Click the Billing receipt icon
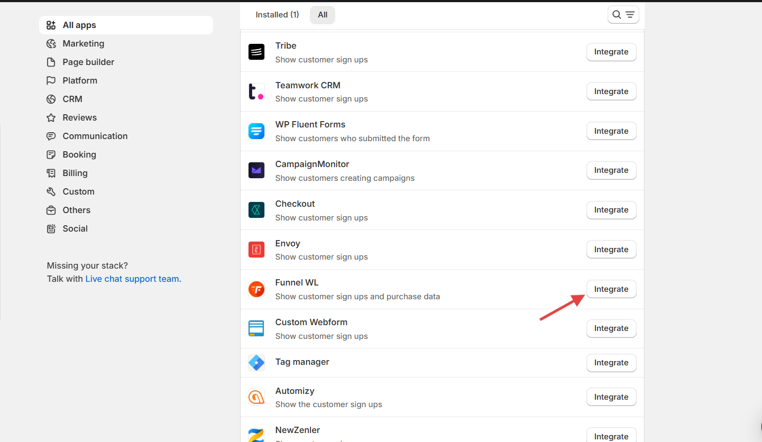 click(51, 173)
